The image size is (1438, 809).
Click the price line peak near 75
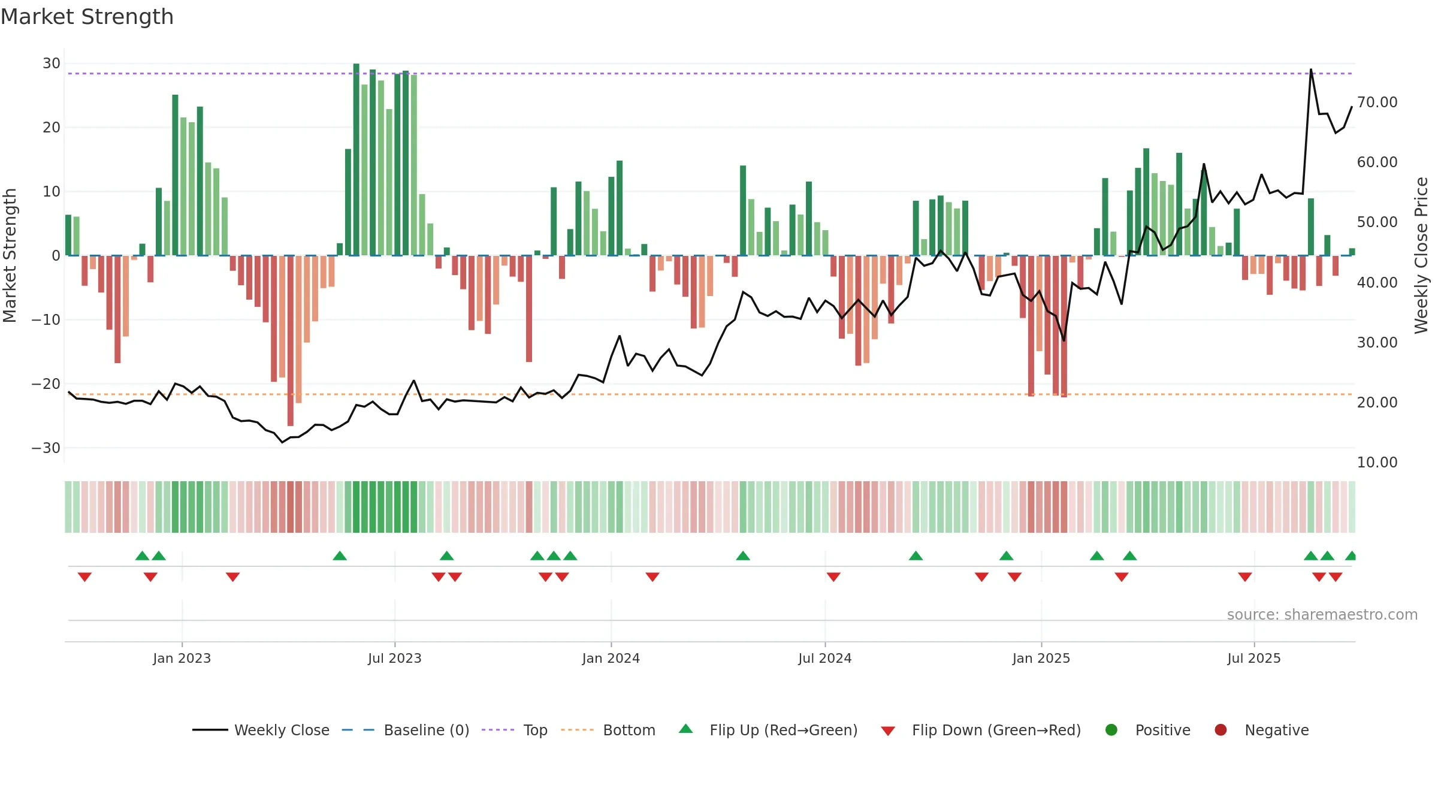[1311, 70]
